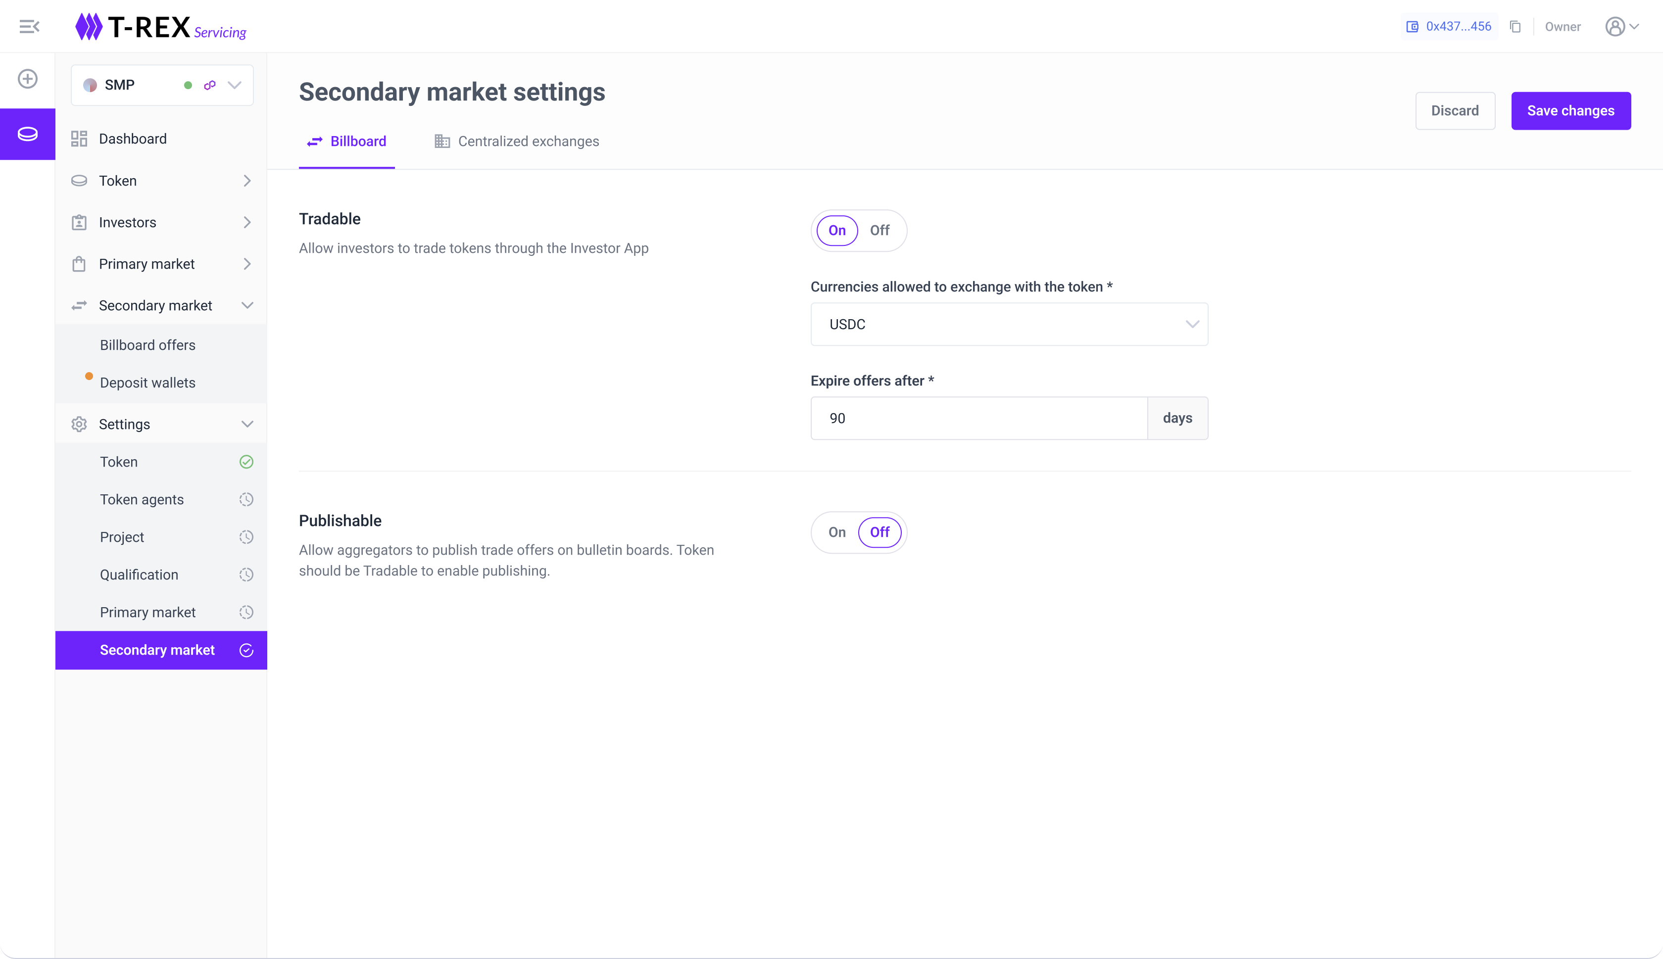Click the Off option under Publishable

(879, 532)
